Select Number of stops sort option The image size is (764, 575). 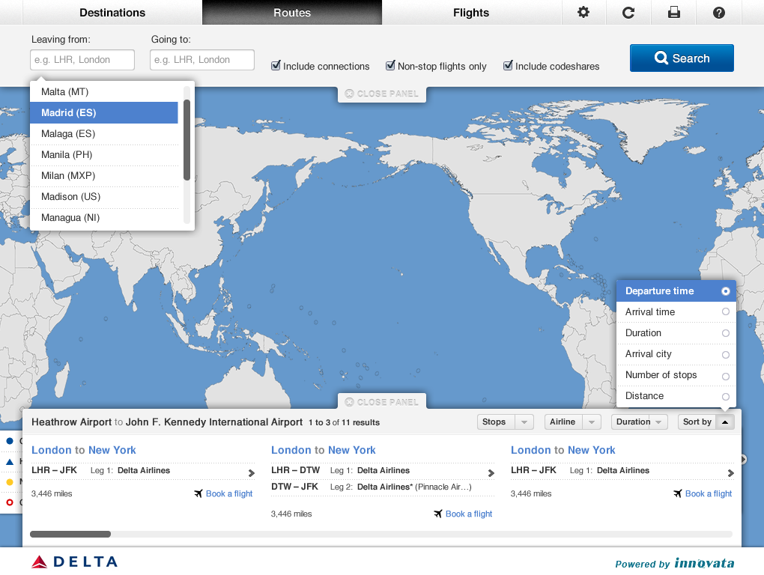pyautogui.click(x=676, y=375)
